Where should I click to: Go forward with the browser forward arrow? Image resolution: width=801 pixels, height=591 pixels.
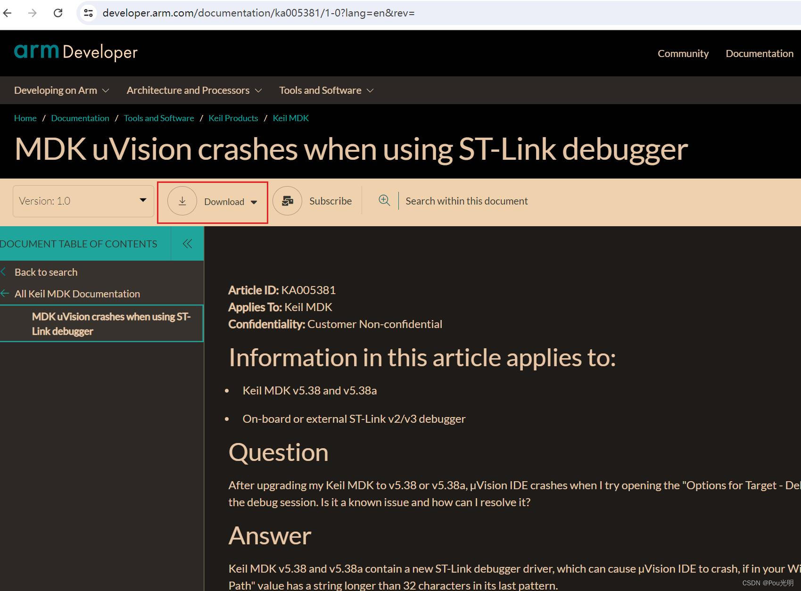pyautogui.click(x=33, y=13)
